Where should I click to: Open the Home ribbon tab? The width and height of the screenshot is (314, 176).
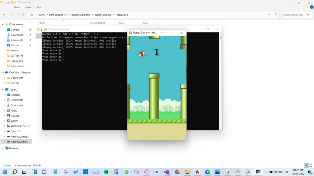click(17, 7)
